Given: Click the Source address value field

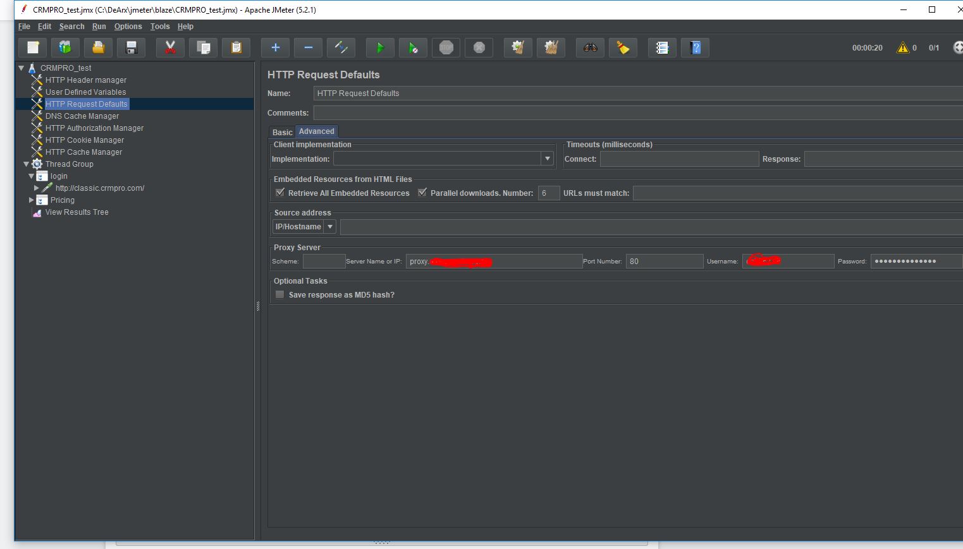Looking at the screenshot, I should tap(651, 226).
